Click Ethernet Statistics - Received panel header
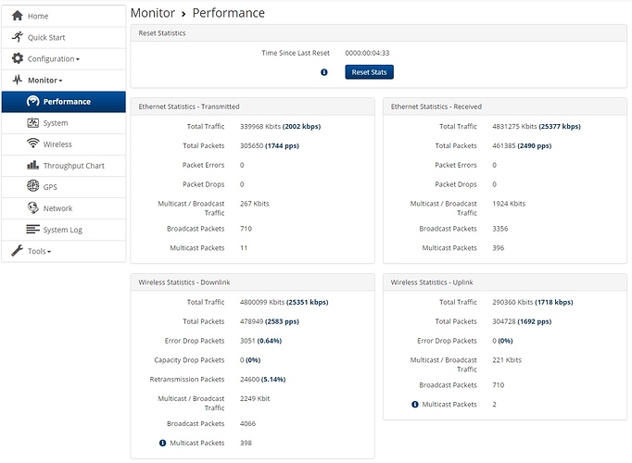The image size is (632, 463). 505,106
